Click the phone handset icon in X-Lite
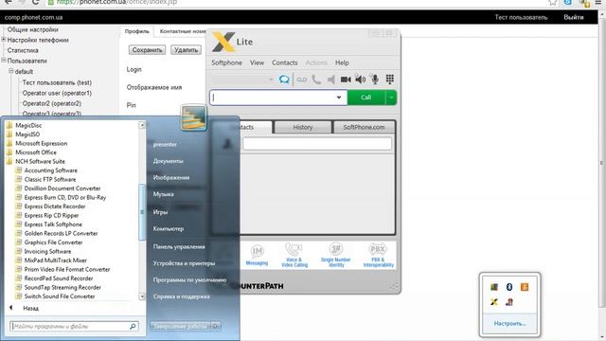The width and height of the screenshot is (606, 341). (x=316, y=80)
